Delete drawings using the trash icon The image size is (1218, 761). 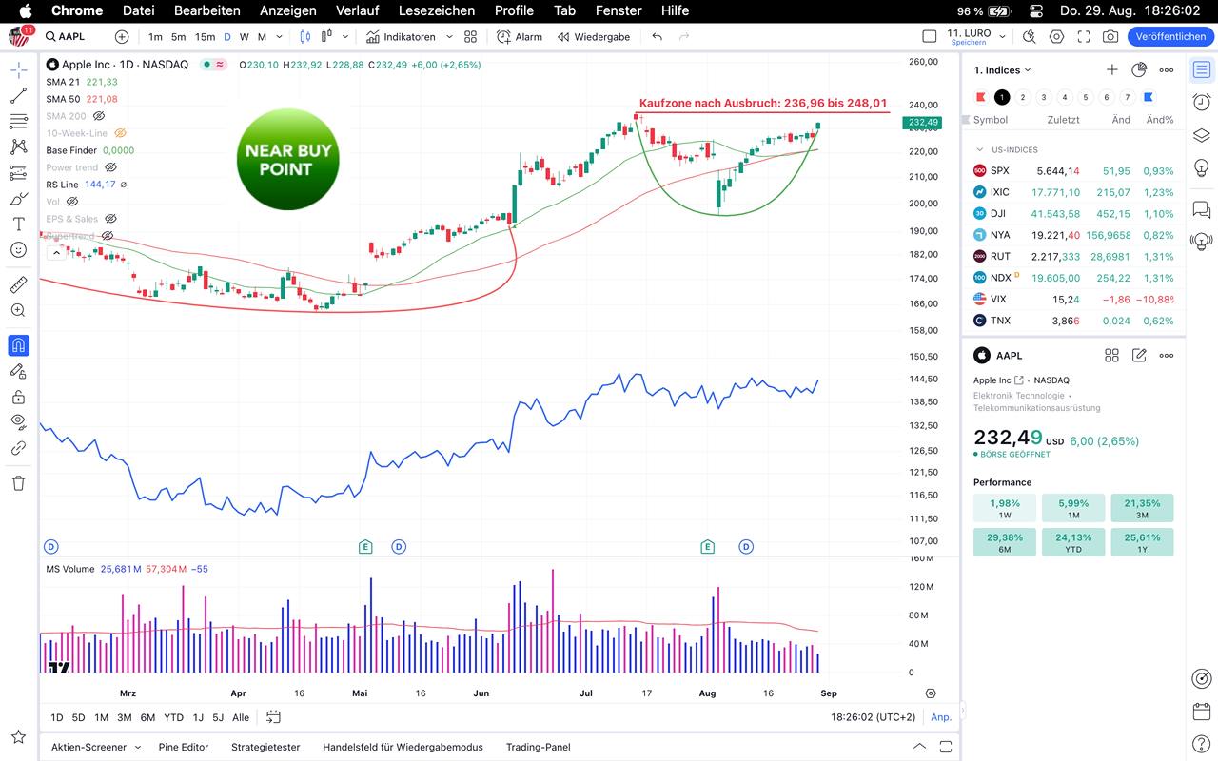[18, 483]
